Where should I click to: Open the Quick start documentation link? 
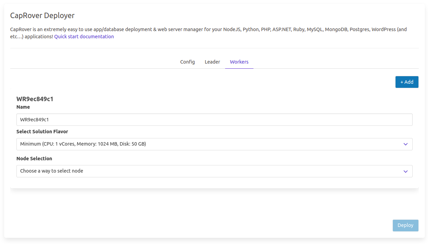pyautogui.click(x=84, y=37)
